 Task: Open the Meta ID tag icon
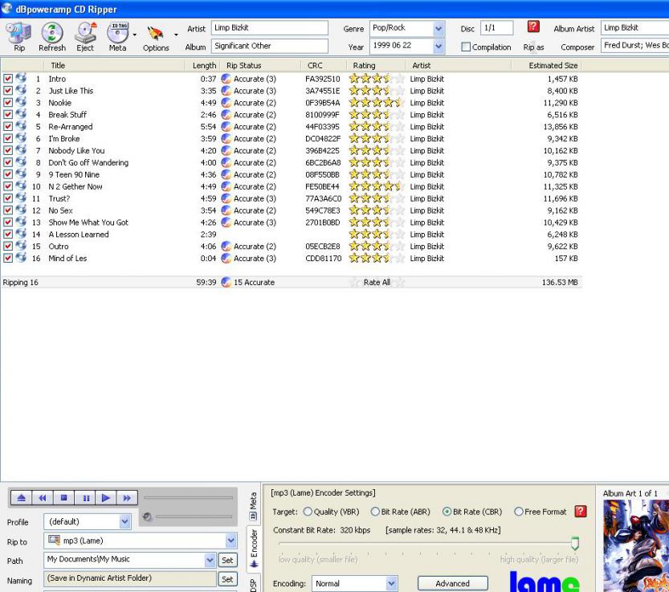click(x=117, y=34)
